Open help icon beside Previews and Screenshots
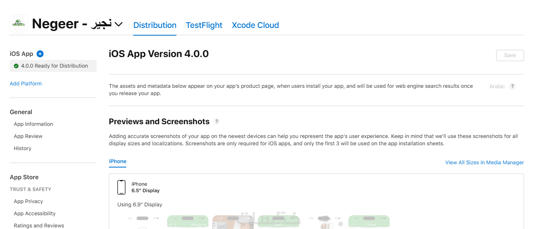 (217, 121)
